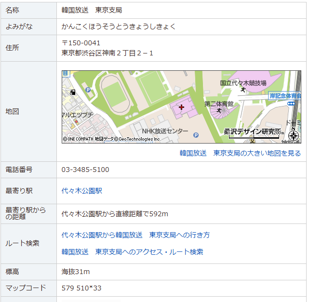The height and width of the screenshot is (302, 309).
Task: Click the red dot marker near マルエツプチ
Action: click(76, 122)
